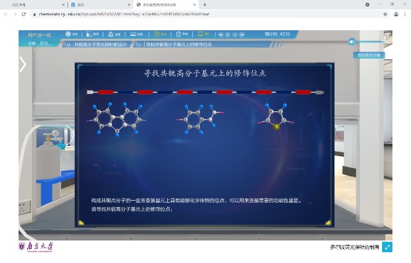Select the thiophene molecule model
Screen dimensions: 411x263
tap(277, 117)
